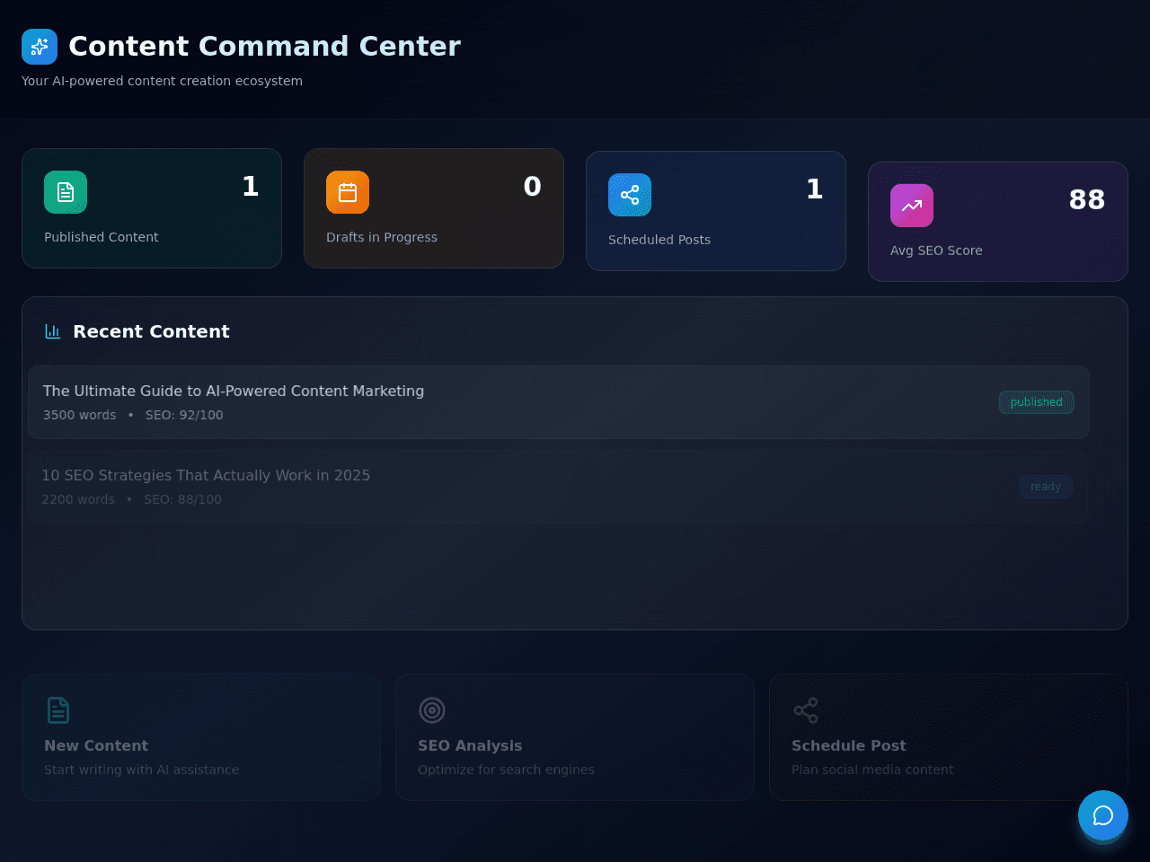1150x862 pixels.
Task: Click the 2200 words text
Action: click(78, 499)
